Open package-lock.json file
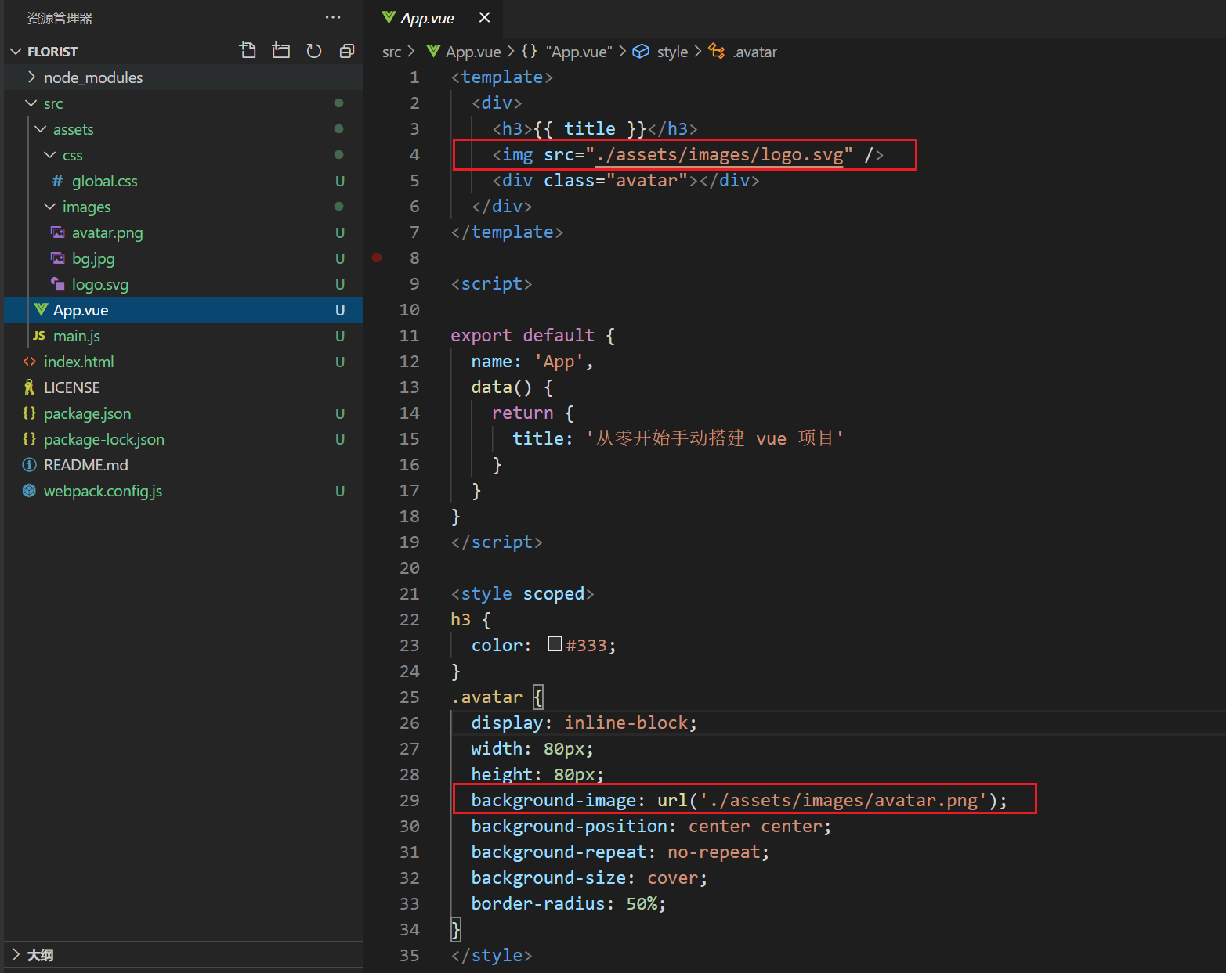This screenshot has width=1226, height=973. click(x=183, y=439)
